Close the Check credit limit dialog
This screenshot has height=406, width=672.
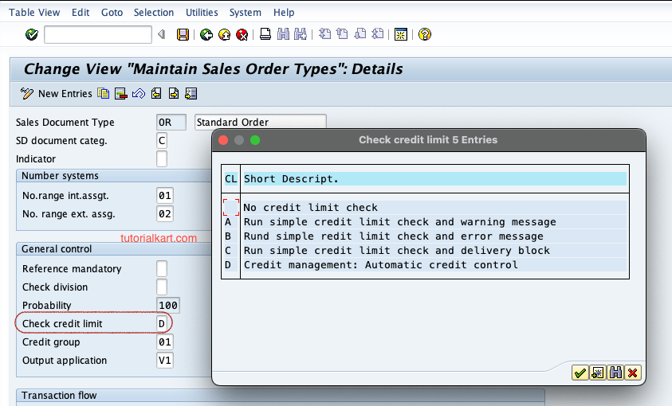click(x=223, y=140)
